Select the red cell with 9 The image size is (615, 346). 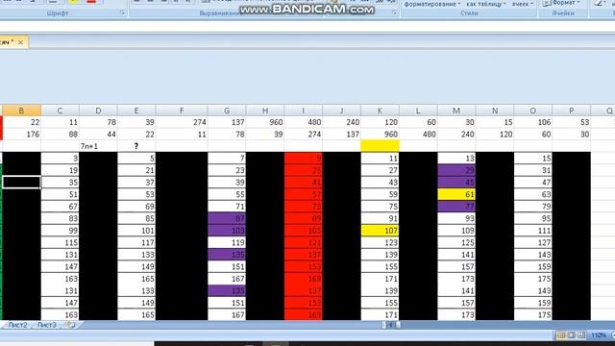pos(304,158)
